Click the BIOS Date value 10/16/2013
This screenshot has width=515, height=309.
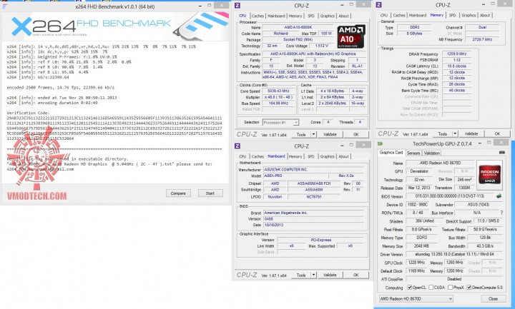314,225
